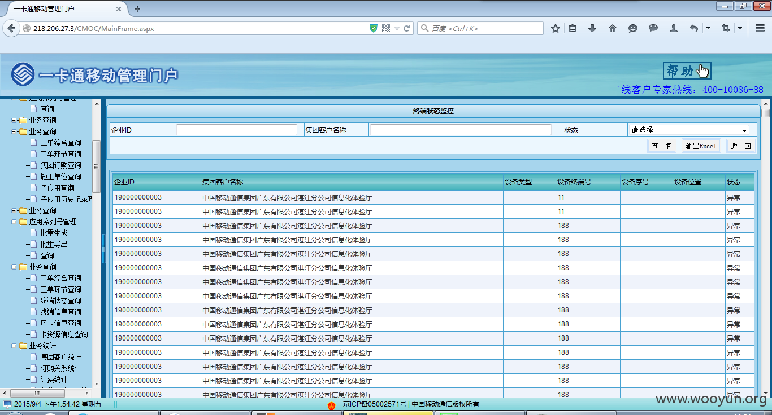The width and height of the screenshot is (772, 415).
Task: Click the main content scrollbar up arrow
Action: (x=766, y=104)
